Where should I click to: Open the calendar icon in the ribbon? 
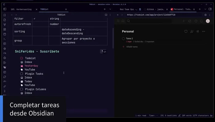[5, 34]
